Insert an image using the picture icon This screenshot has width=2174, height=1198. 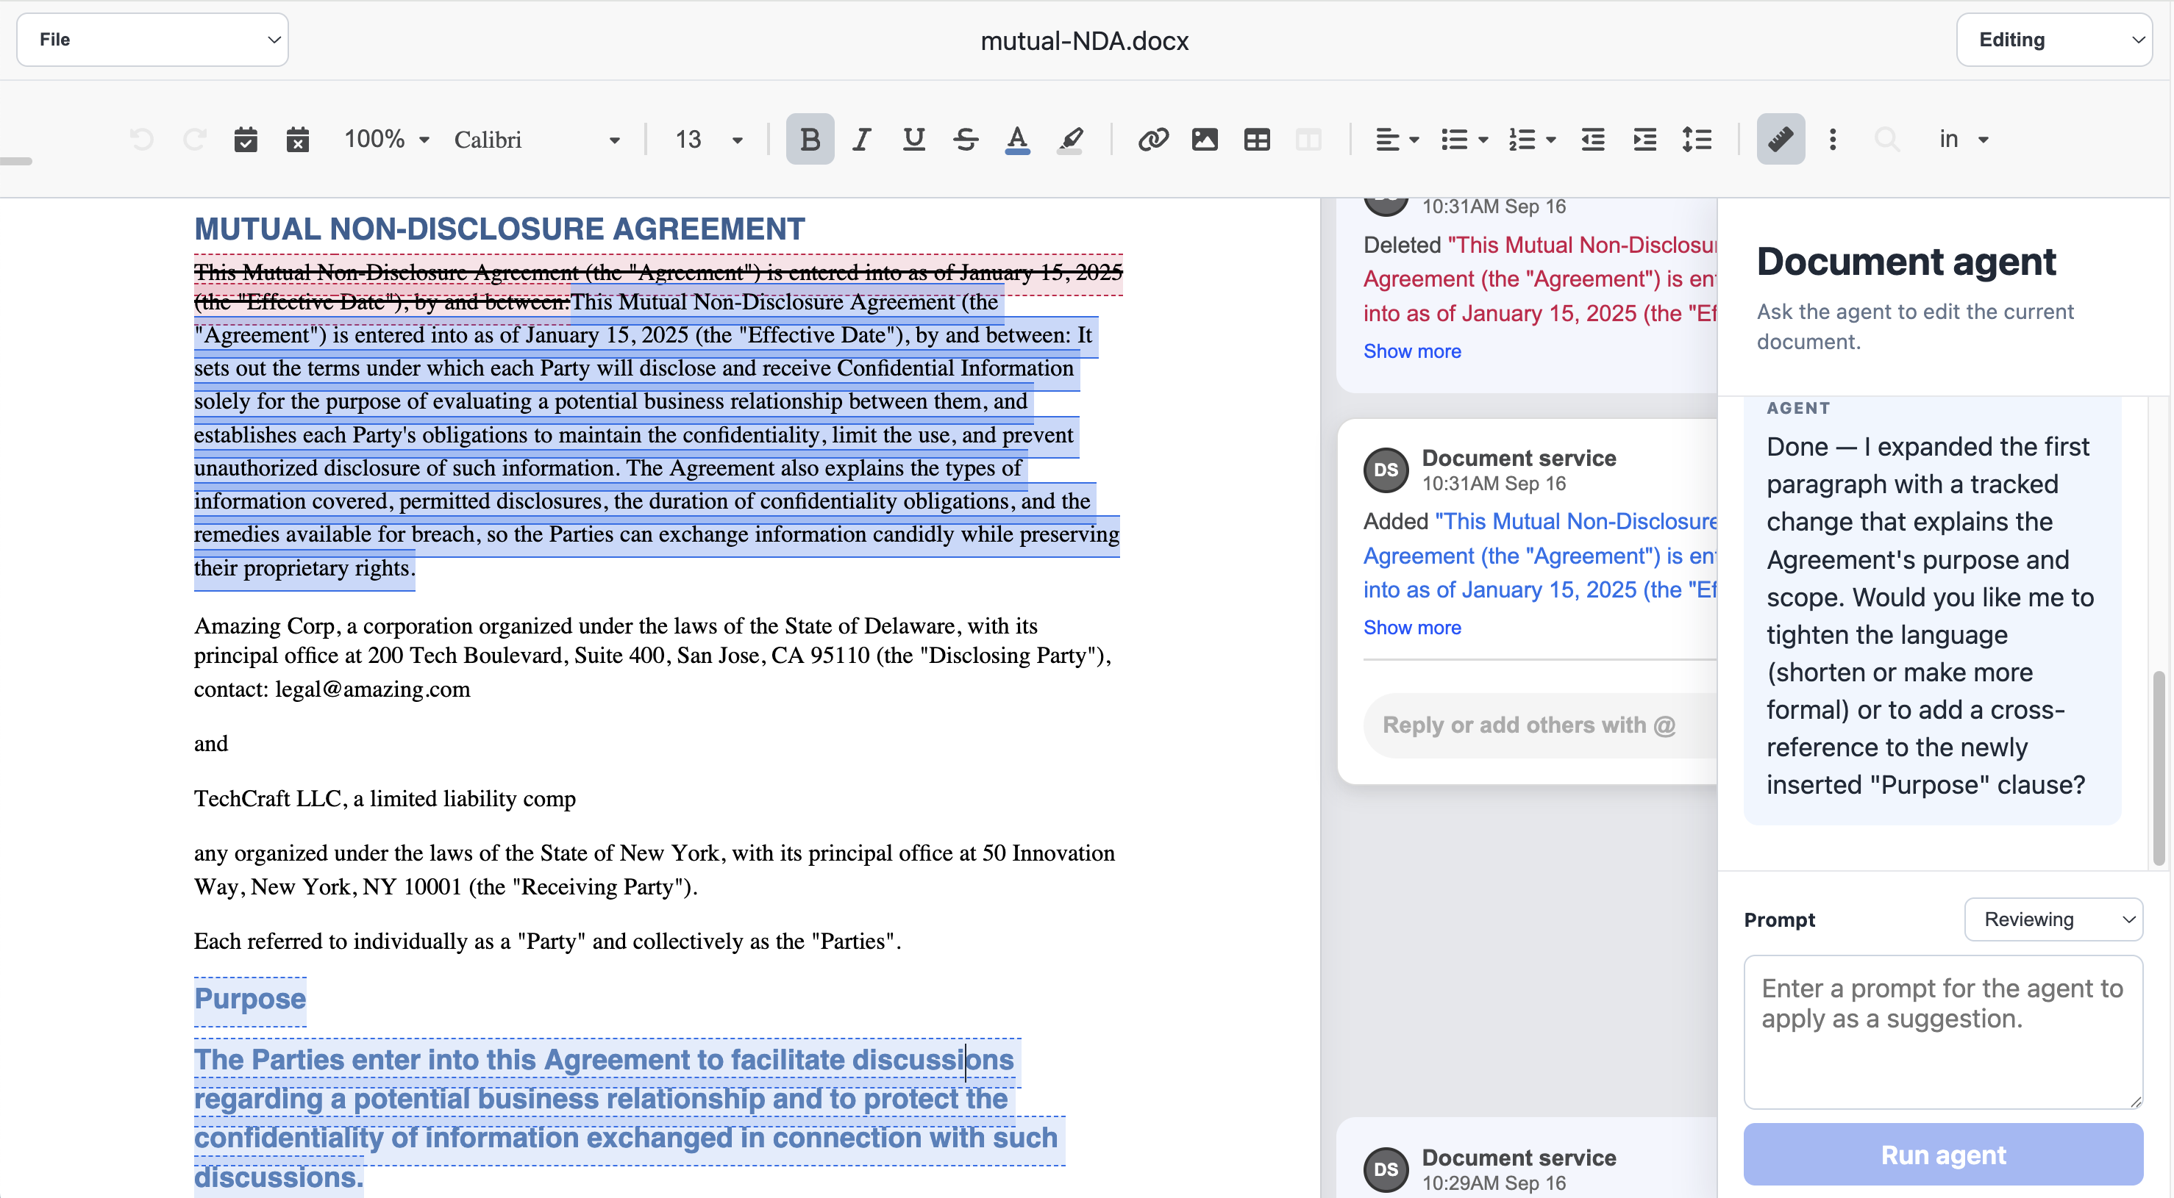[1205, 139]
